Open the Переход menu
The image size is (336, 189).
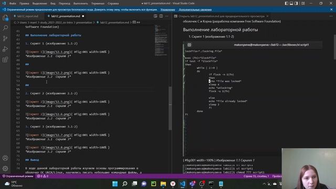[64, 4]
